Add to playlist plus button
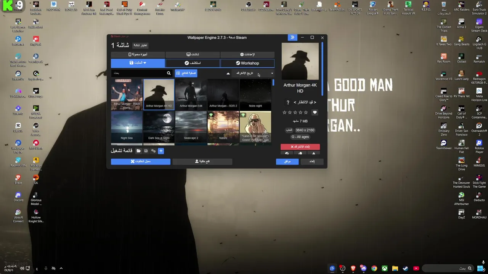Viewport: 488px width, 274px height. click(x=161, y=151)
